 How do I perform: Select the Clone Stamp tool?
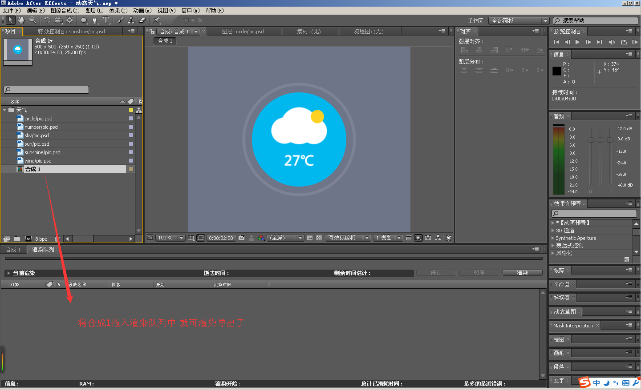coord(131,20)
